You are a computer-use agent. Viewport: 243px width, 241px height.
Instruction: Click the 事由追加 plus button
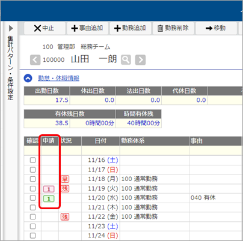tap(87, 28)
